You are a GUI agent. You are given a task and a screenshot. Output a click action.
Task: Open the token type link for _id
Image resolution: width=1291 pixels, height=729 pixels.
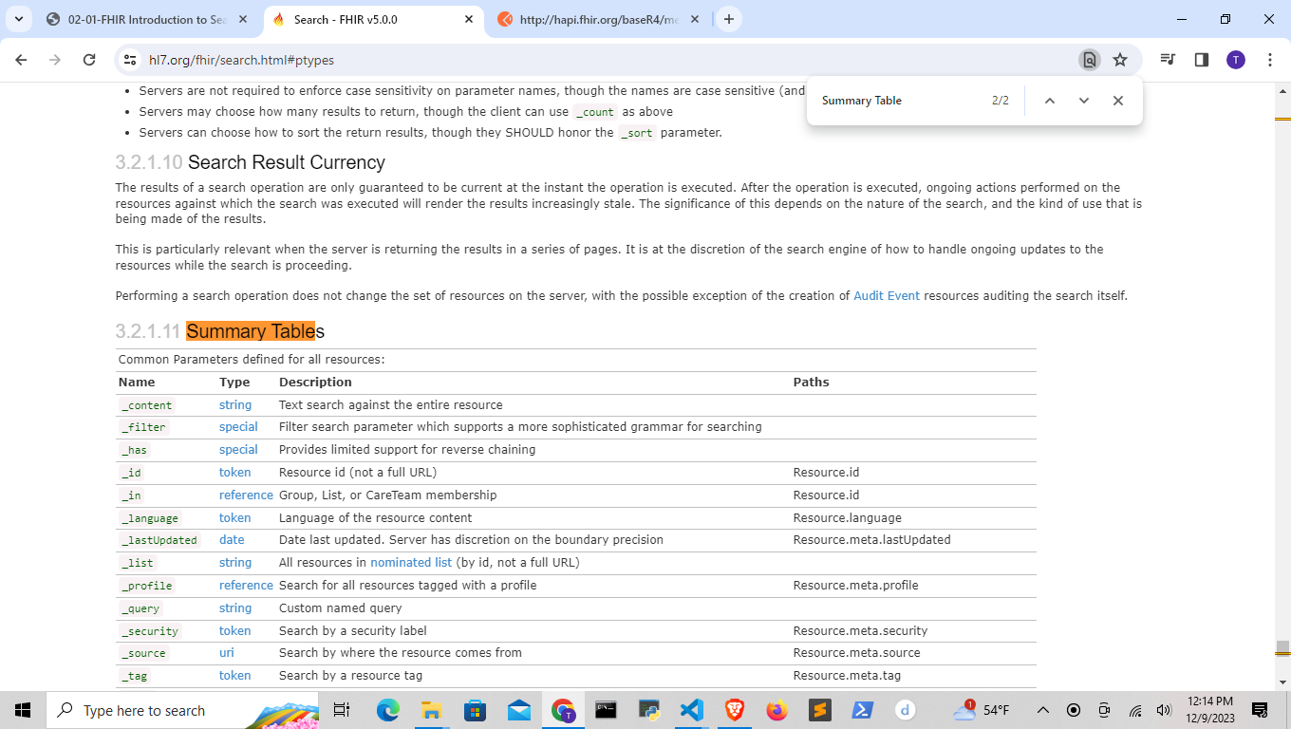[x=235, y=473]
